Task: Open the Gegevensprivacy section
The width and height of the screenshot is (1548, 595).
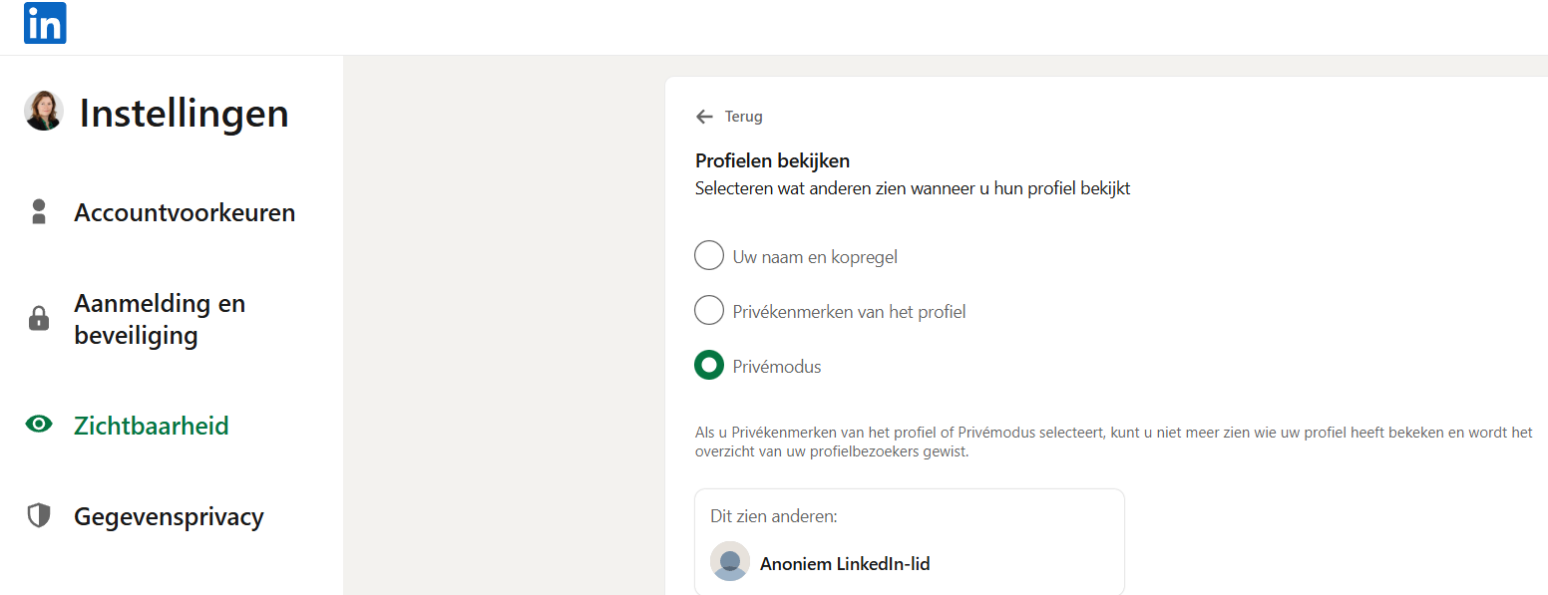Action: pos(169,516)
